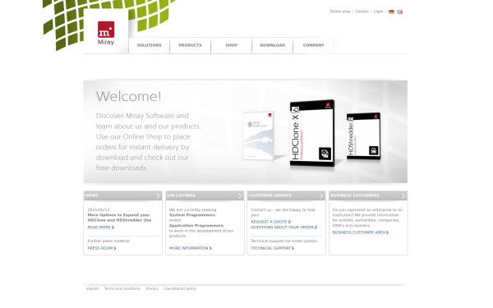Viewport: 493px width, 308px height.
Task: Open the CUSTOMER SERVICE panel arrow
Action: [321, 195]
